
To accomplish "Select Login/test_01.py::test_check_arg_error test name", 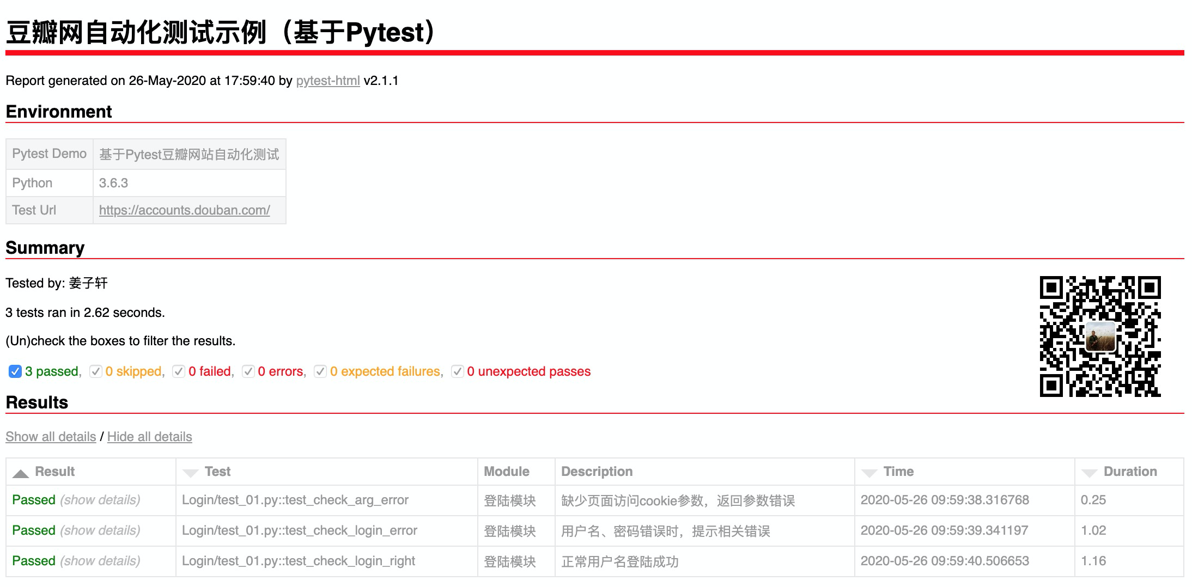I will click(295, 500).
